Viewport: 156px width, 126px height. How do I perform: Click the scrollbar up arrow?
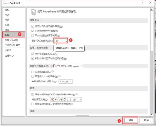point(152,9)
